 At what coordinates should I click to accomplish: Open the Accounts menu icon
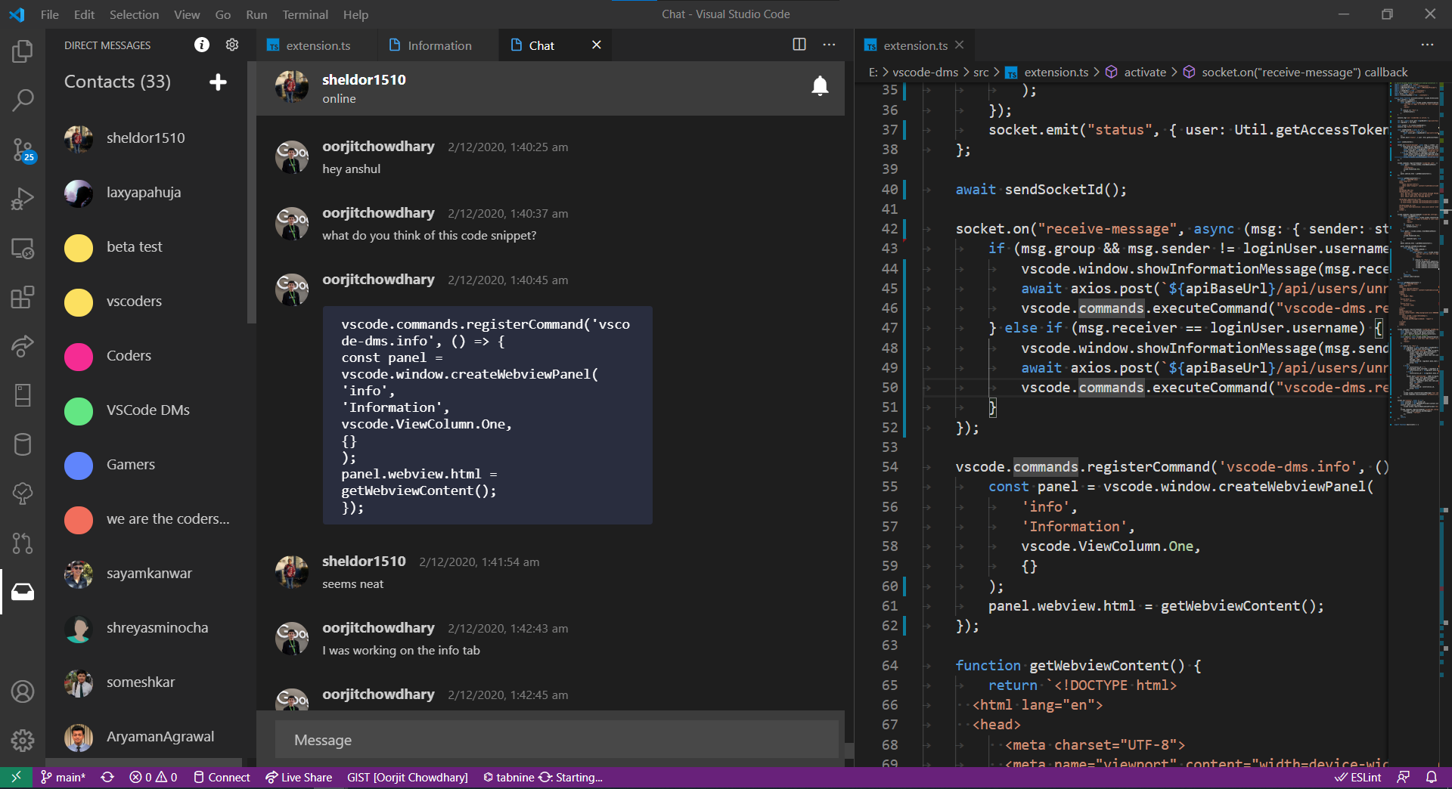point(23,692)
